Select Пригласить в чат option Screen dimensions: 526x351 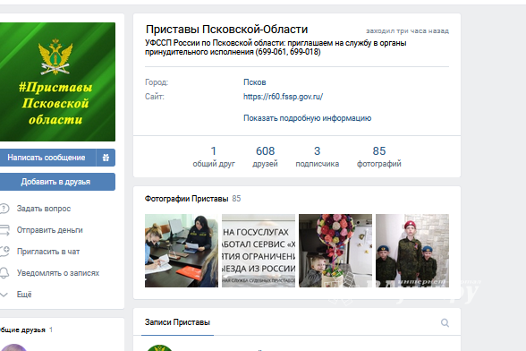[48, 252]
